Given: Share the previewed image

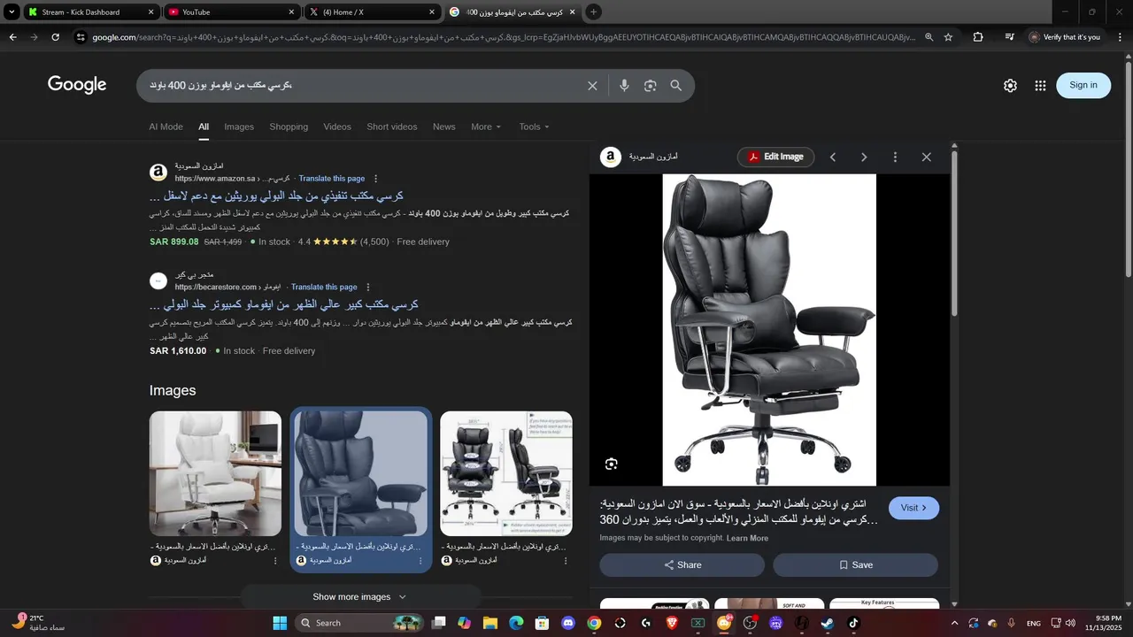Looking at the screenshot, I should [682, 564].
